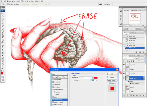Click the add layer mask icon
Viewport: 147px width, 106px height.
pyautogui.click(x=131, y=95)
